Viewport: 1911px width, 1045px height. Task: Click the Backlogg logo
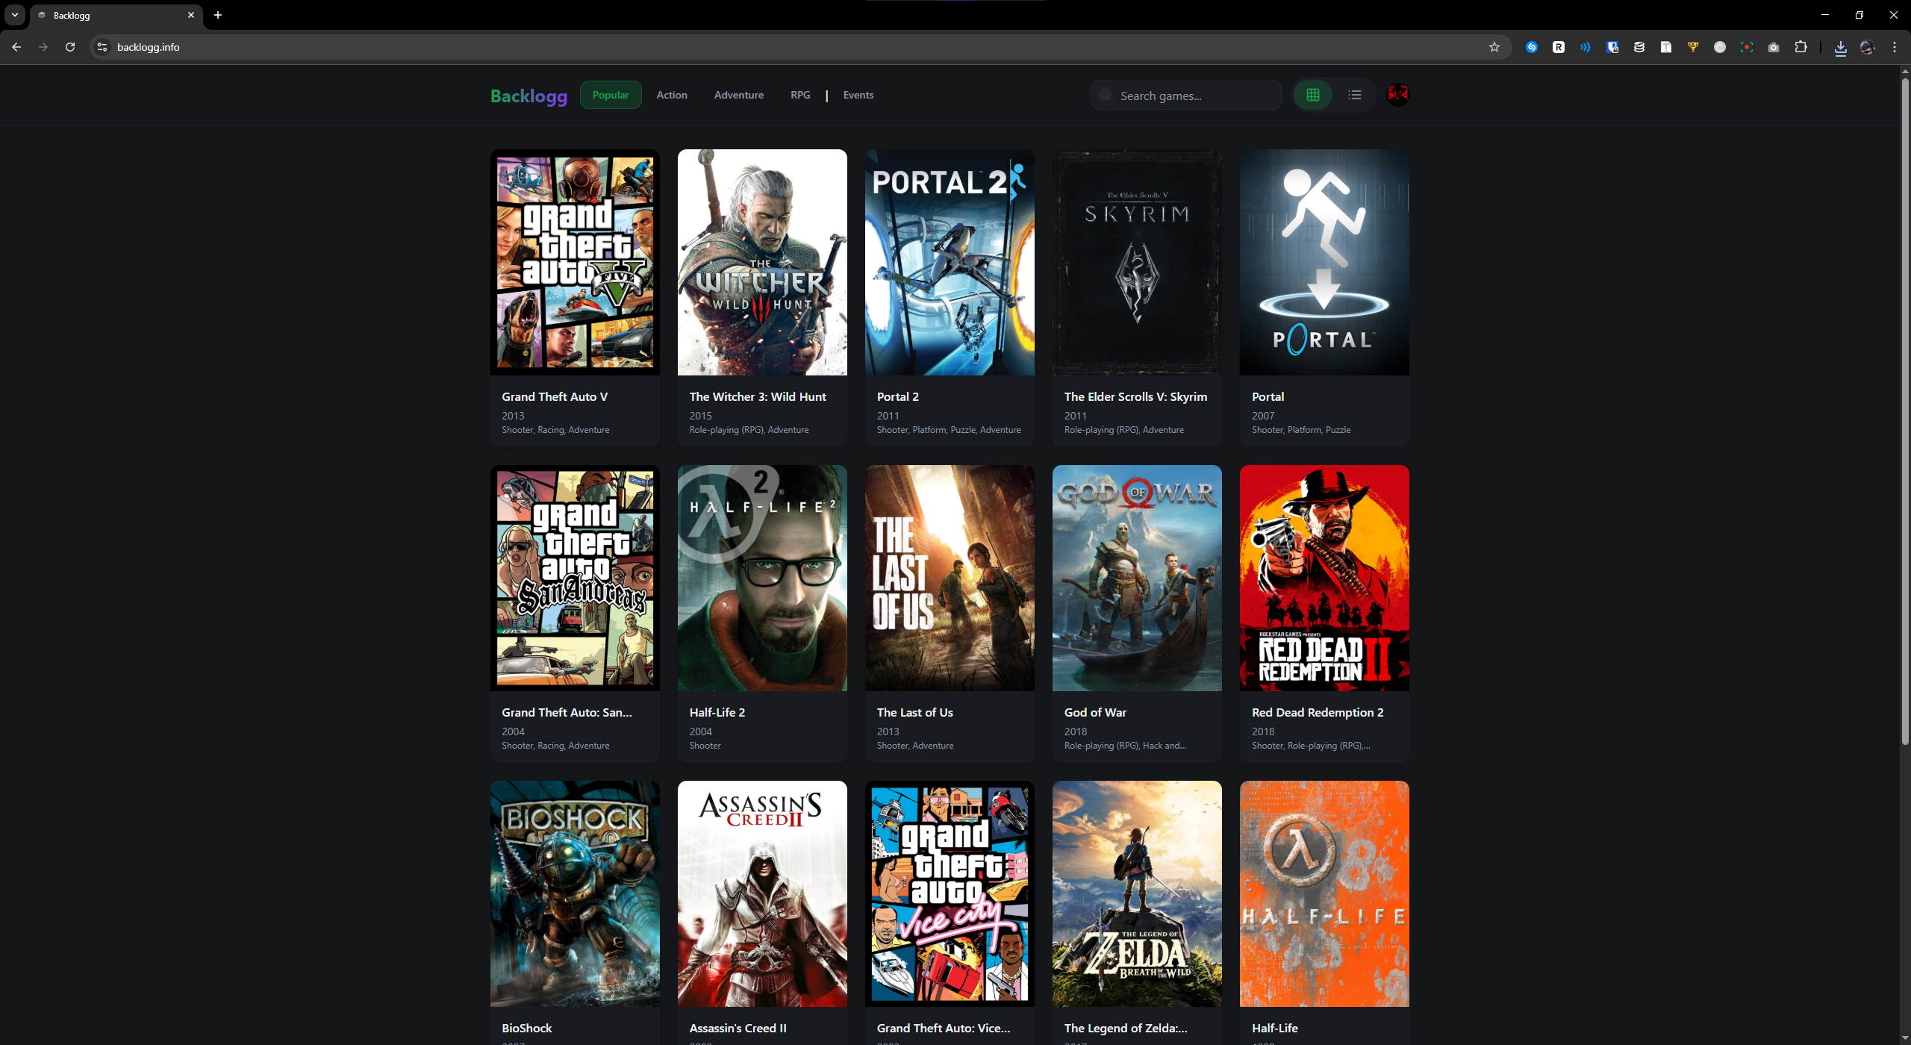pos(529,96)
